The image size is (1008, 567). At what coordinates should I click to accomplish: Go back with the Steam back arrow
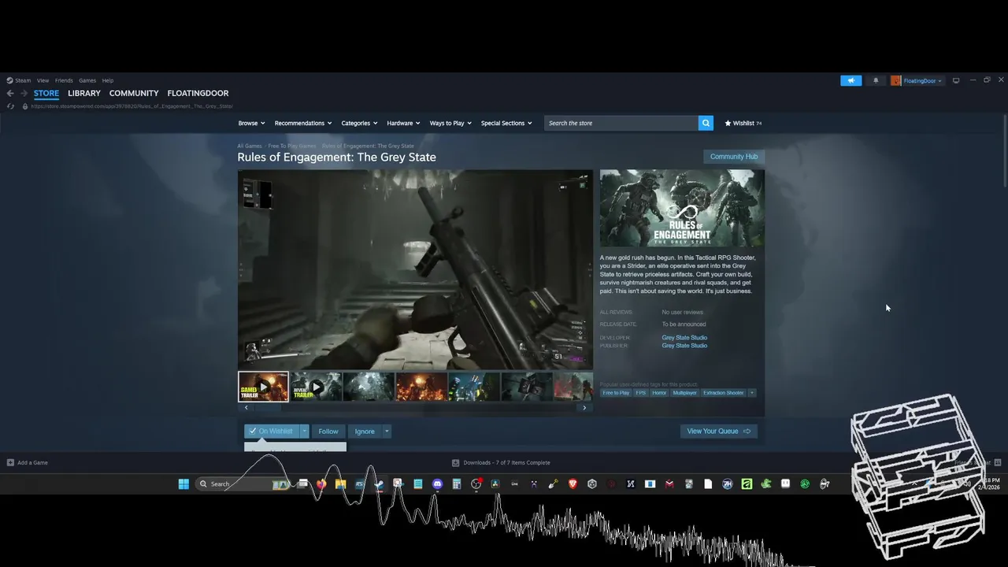pos(10,93)
